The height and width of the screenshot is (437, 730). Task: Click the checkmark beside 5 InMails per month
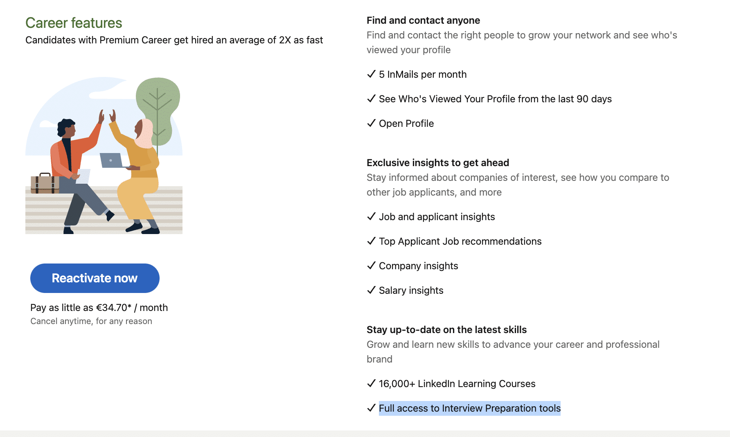pos(371,74)
